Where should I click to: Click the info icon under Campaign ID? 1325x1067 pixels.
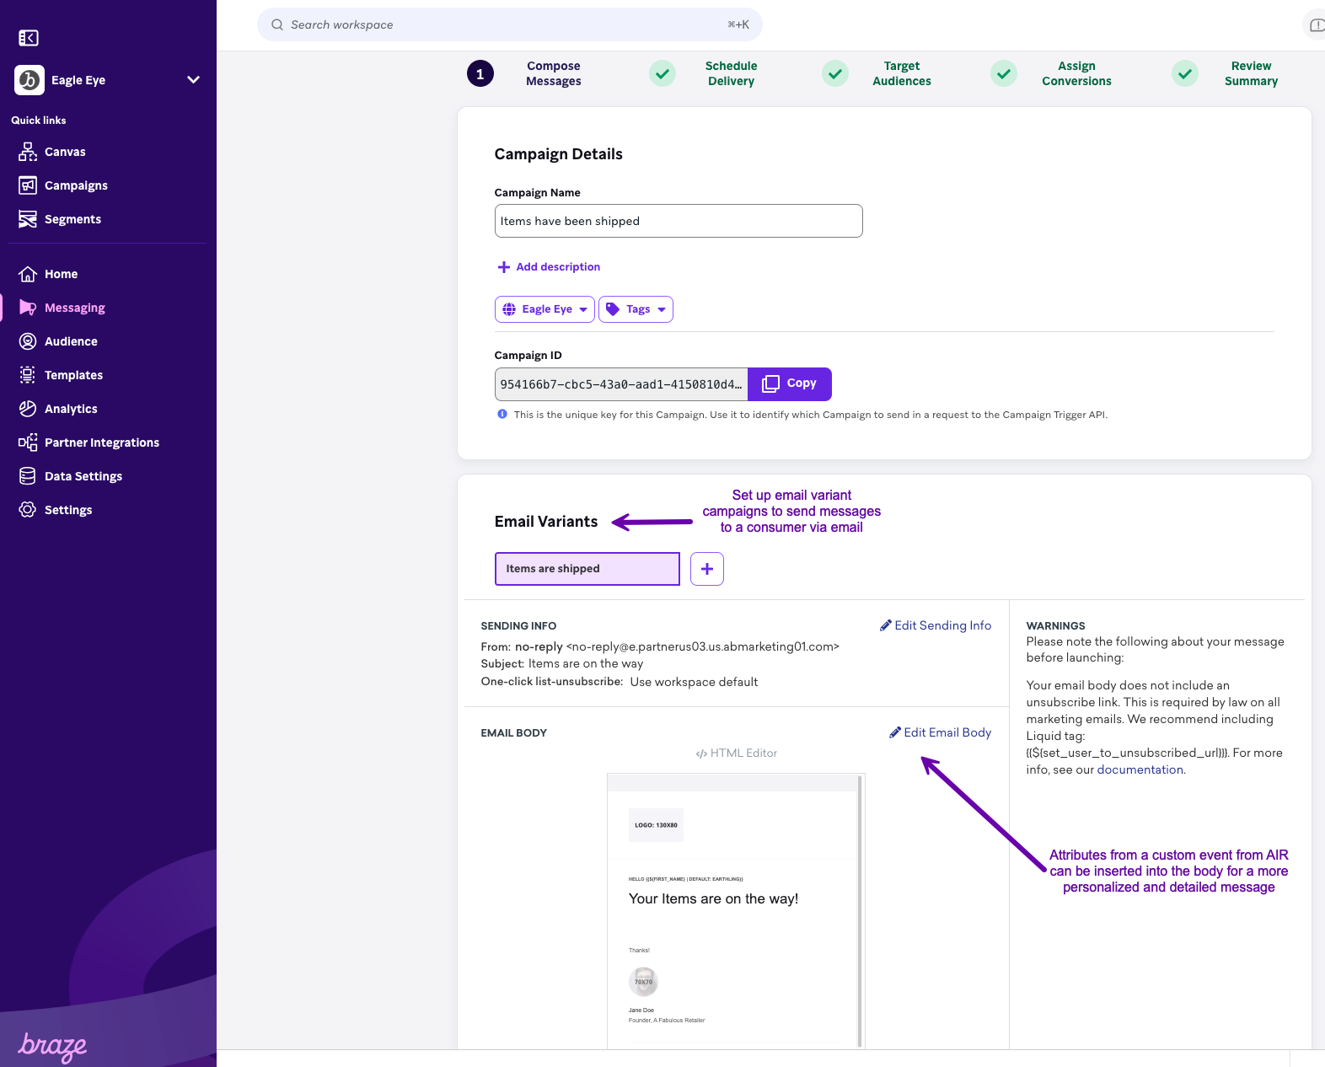tap(502, 414)
